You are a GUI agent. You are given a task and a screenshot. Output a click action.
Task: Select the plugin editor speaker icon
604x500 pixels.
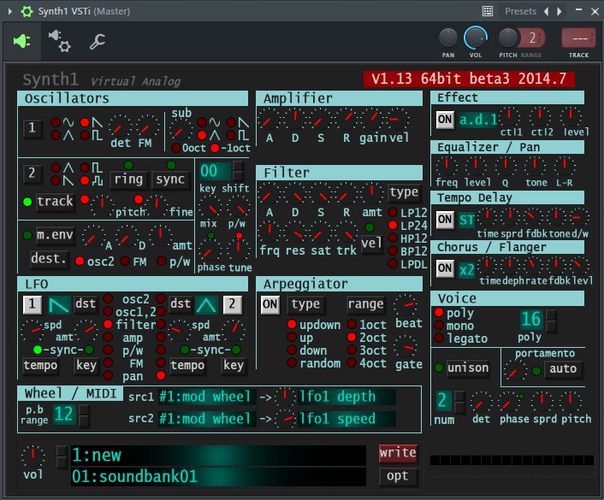tap(22, 41)
